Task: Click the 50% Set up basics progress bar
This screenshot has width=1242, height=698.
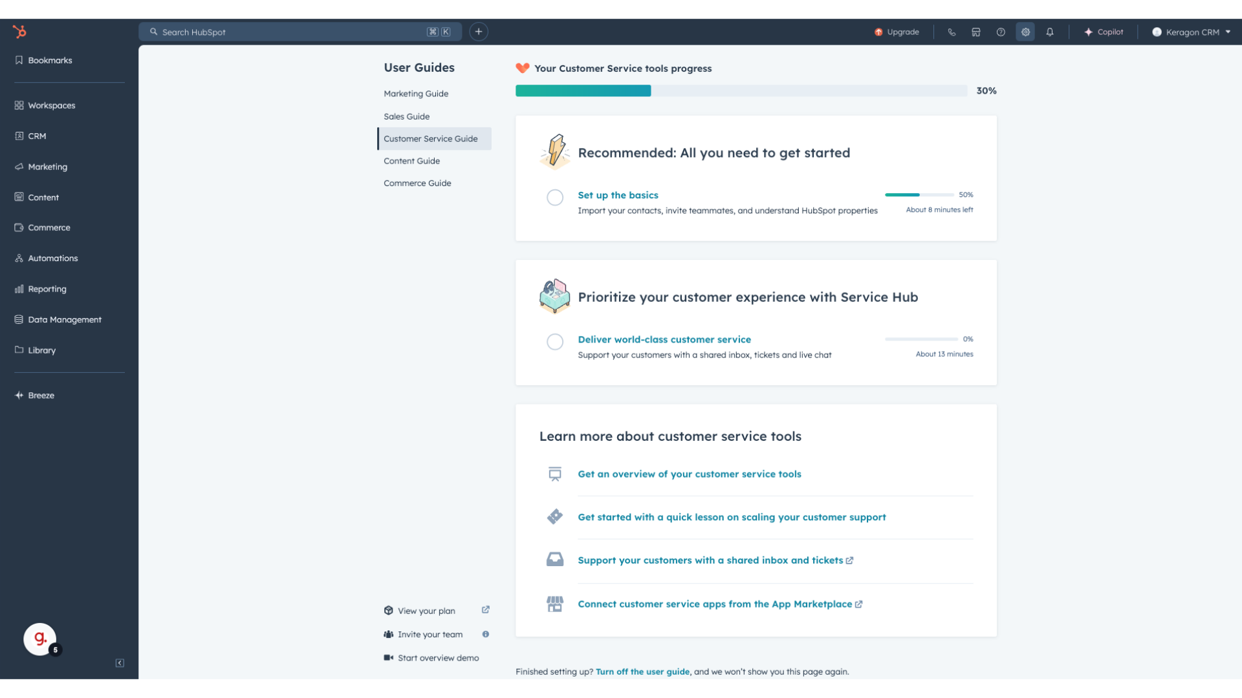Action: tap(919, 195)
